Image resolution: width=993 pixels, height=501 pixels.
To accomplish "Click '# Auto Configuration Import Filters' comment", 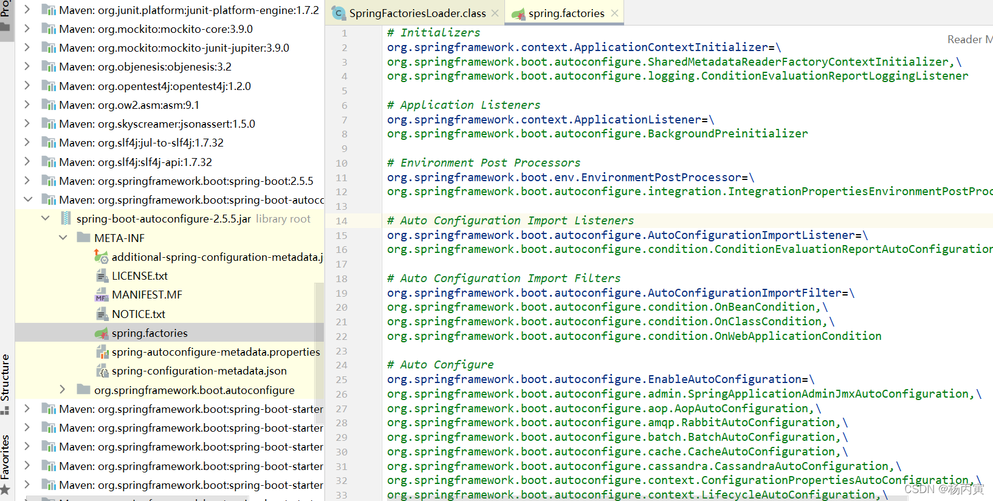I will 504,278.
